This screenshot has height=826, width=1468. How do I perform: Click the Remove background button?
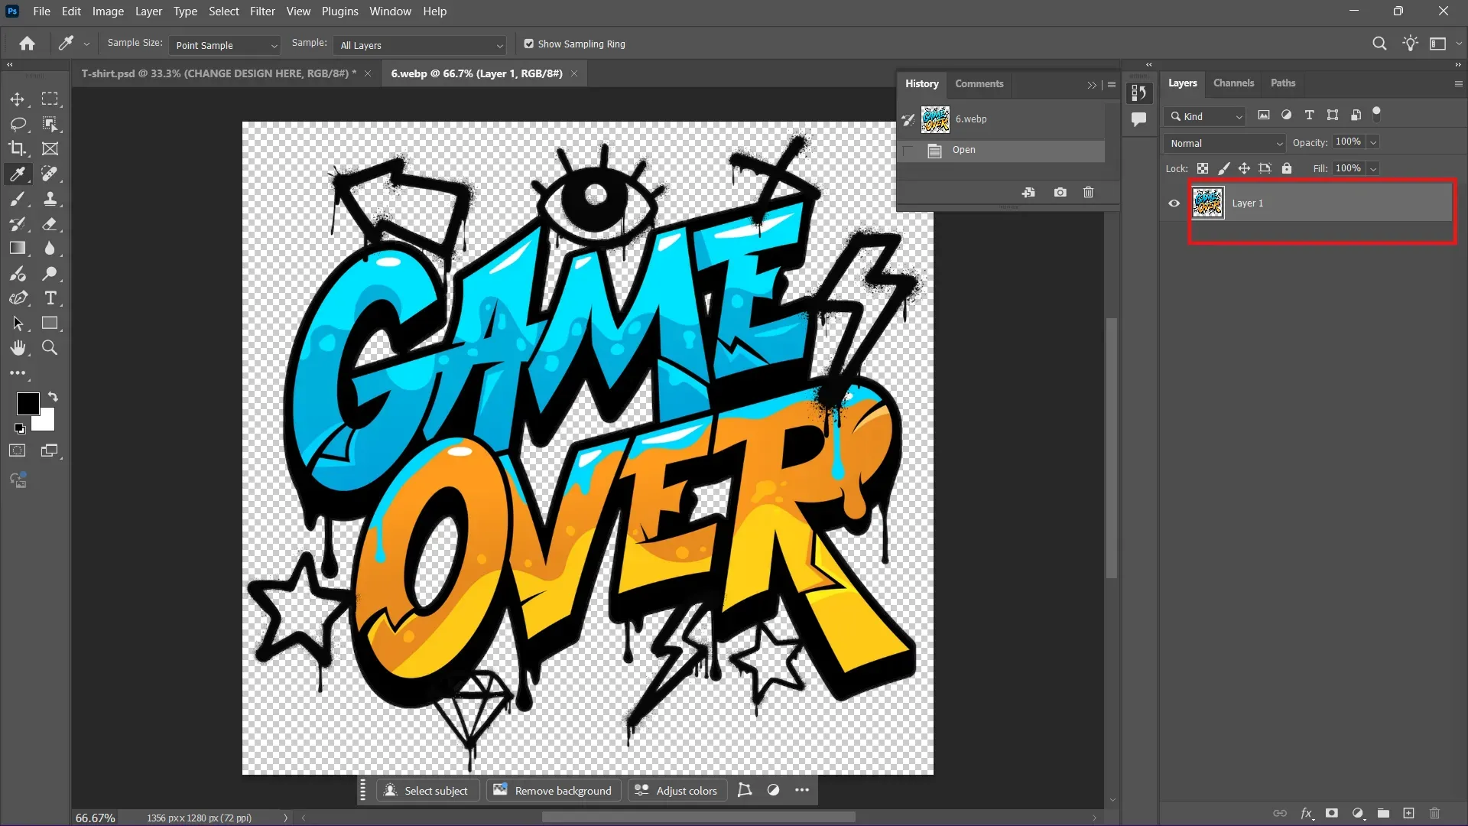[x=553, y=790]
